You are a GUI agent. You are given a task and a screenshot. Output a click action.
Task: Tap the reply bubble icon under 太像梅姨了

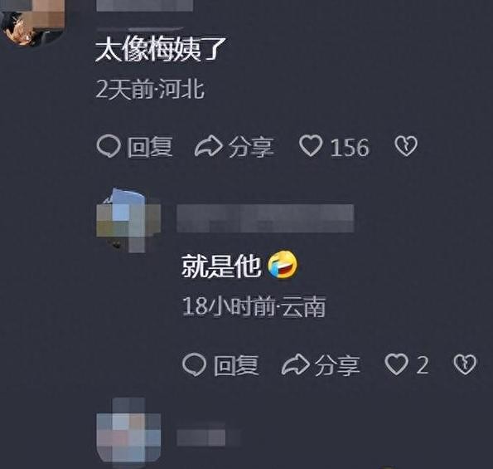coord(109,146)
